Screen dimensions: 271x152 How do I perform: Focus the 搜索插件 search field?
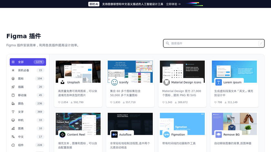pyautogui.click(x=213, y=43)
